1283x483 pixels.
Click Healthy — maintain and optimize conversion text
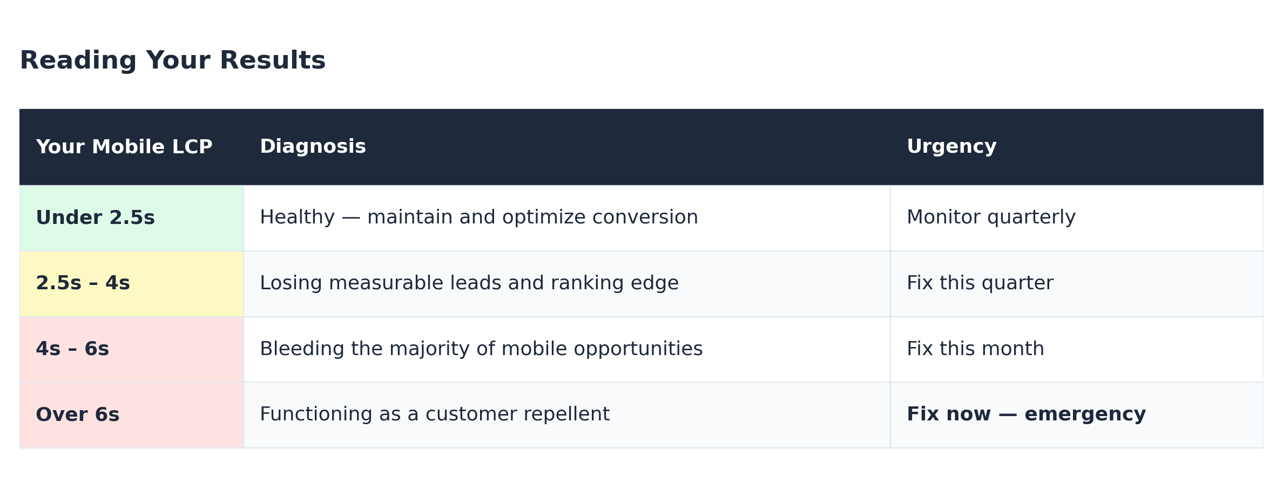479,217
